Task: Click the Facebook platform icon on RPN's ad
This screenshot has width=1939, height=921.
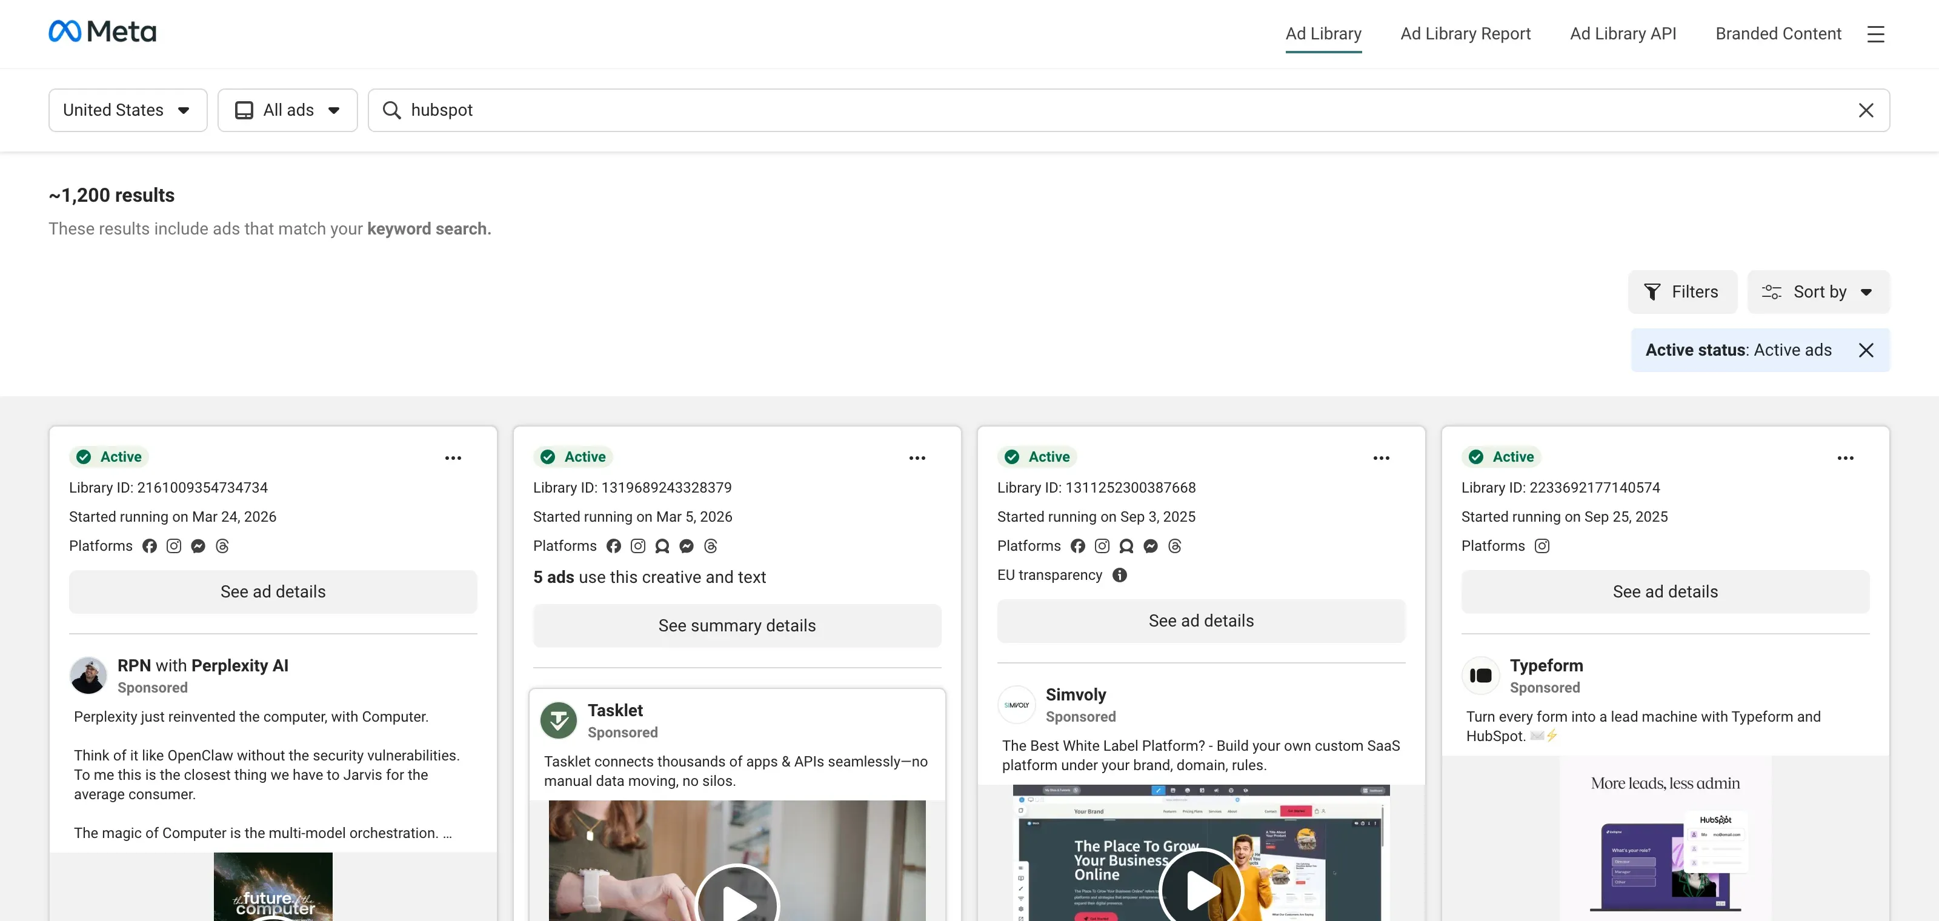Action: click(x=149, y=545)
